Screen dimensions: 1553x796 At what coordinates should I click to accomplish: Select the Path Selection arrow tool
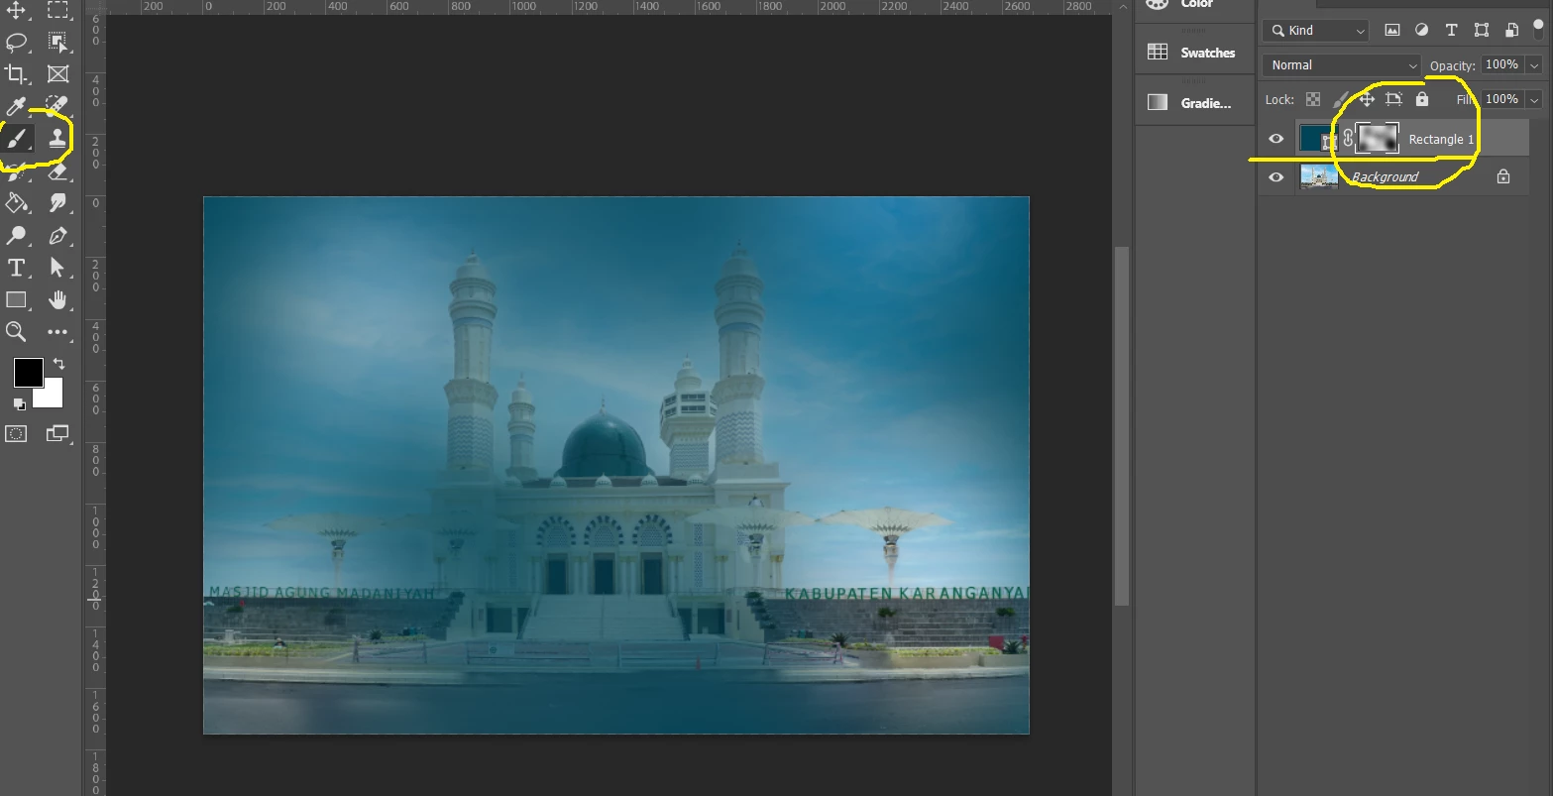point(57,268)
